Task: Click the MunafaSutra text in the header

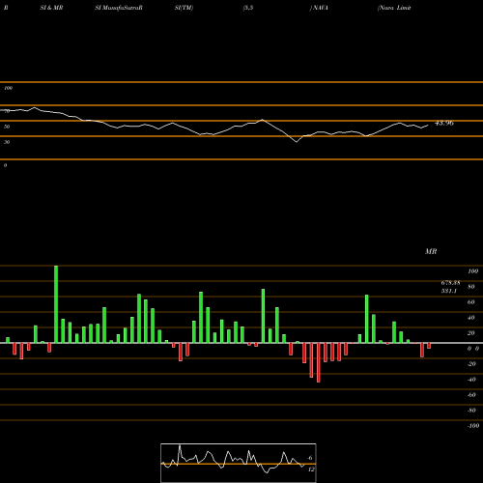Action: 122,8
